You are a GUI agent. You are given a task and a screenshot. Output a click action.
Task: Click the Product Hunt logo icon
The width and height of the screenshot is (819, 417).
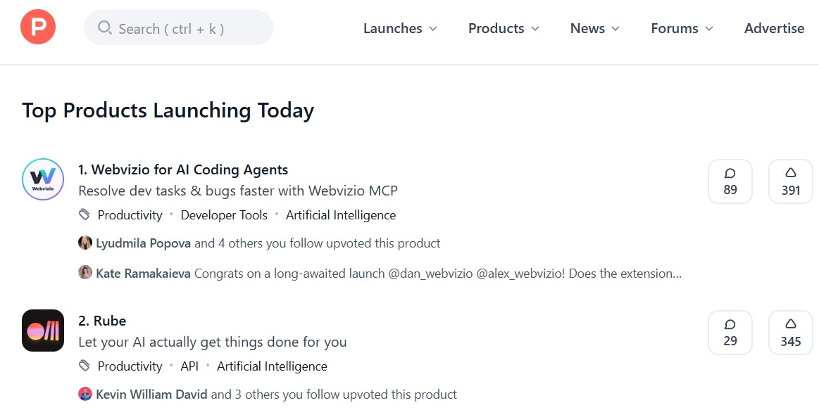point(38,27)
